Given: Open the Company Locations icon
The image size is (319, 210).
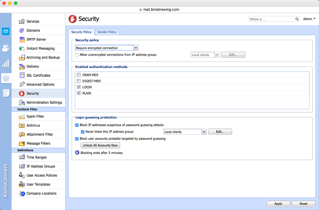Looking at the screenshot, I should (x=22, y=193).
